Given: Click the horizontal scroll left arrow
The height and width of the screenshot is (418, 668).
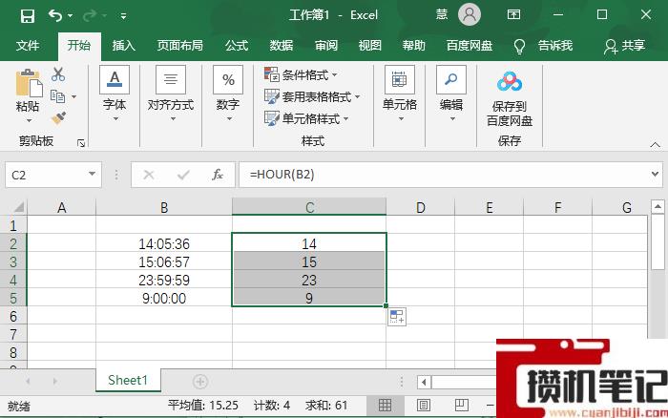Looking at the screenshot, I should pos(424,382).
